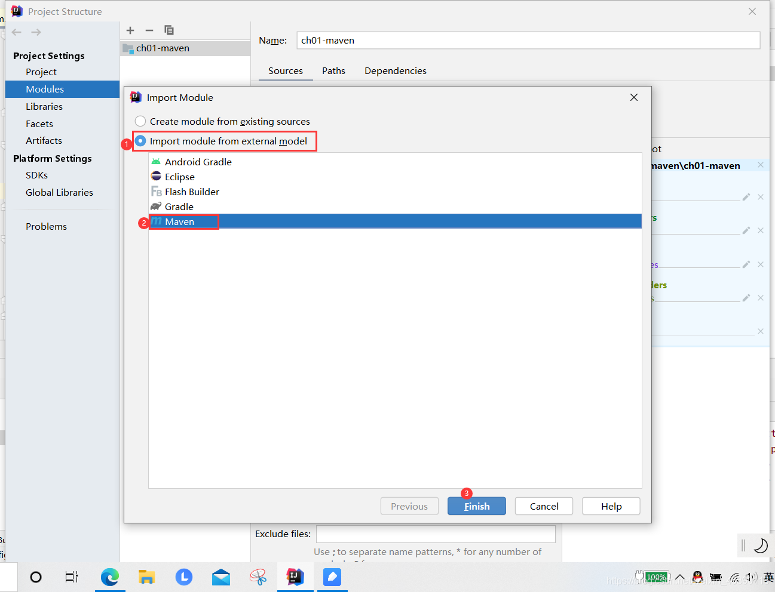The width and height of the screenshot is (775, 592).
Task: Choose Flash Builder in the model list
Action: tap(395, 192)
